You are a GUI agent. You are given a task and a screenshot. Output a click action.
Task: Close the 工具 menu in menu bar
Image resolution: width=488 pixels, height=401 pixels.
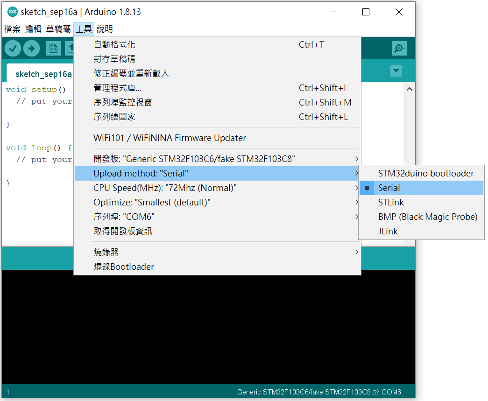pos(84,29)
